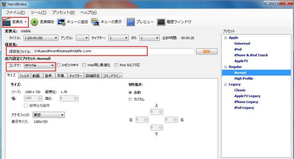Switch to the 詳細設定 tab

(93, 76)
